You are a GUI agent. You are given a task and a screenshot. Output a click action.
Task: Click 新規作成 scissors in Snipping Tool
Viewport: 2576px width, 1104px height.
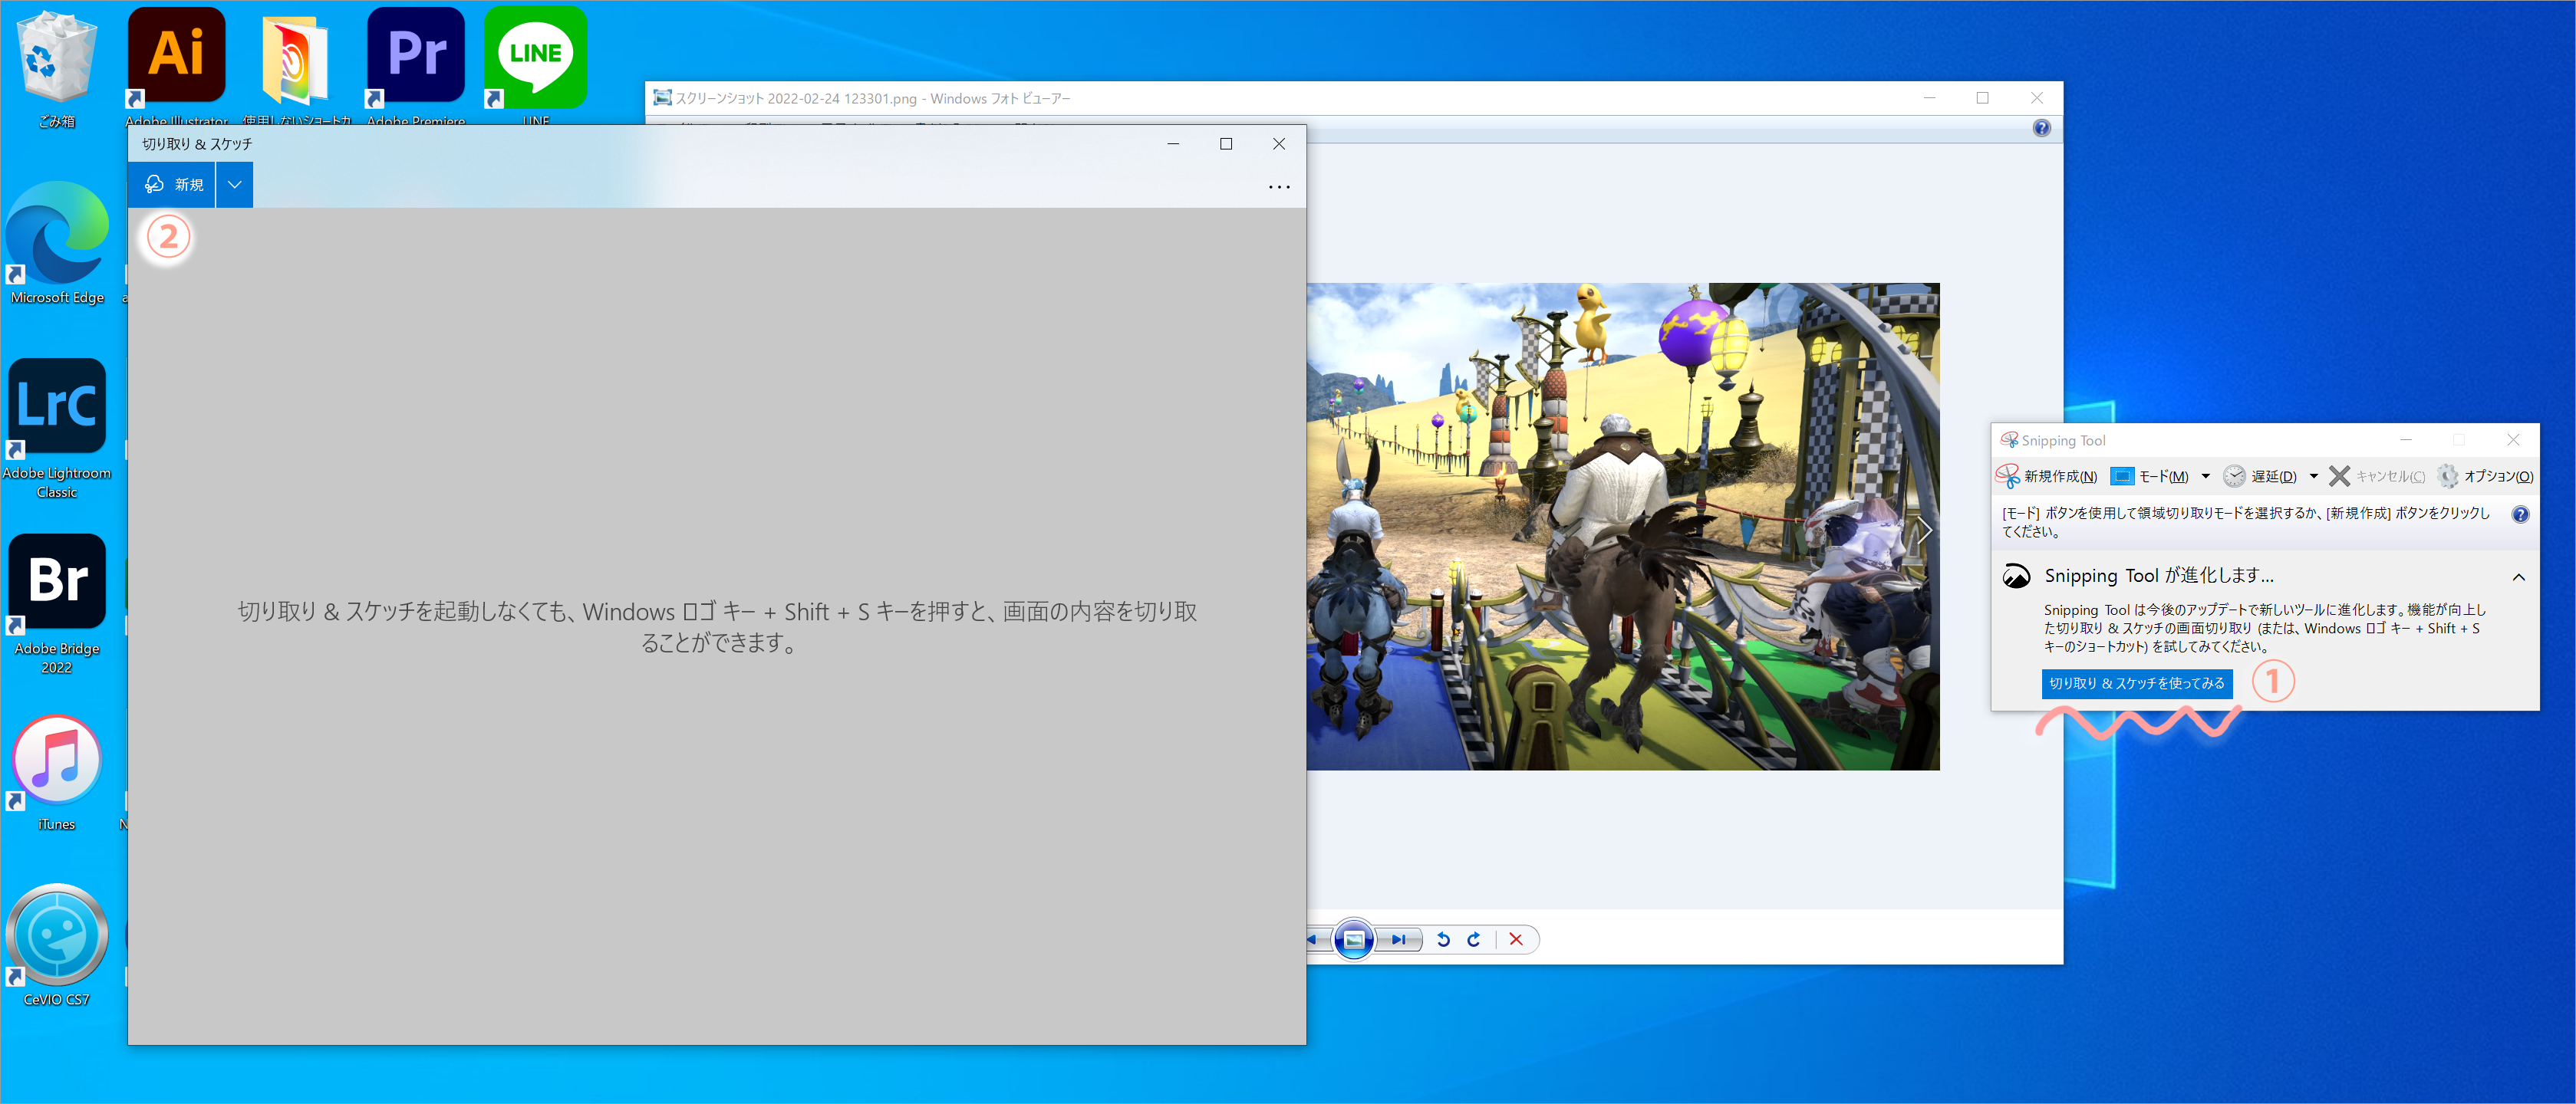click(2046, 477)
